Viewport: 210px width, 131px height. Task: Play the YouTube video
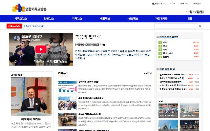tap(41, 49)
